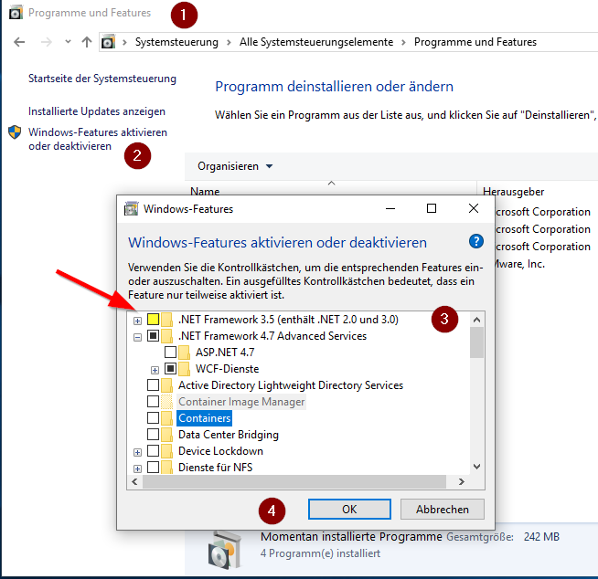Click the forward navigation arrow

[46, 42]
